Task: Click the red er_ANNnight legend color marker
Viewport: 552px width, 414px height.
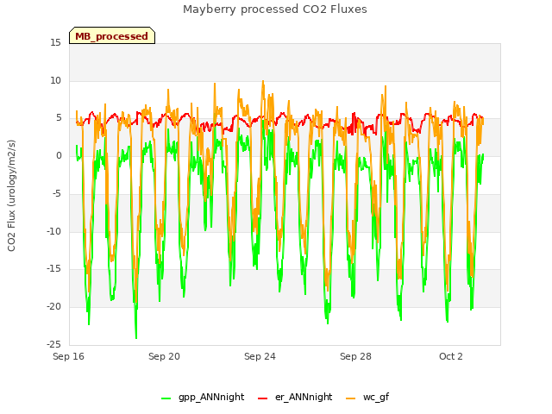Action: pyautogui.click(x=262, y=398)
